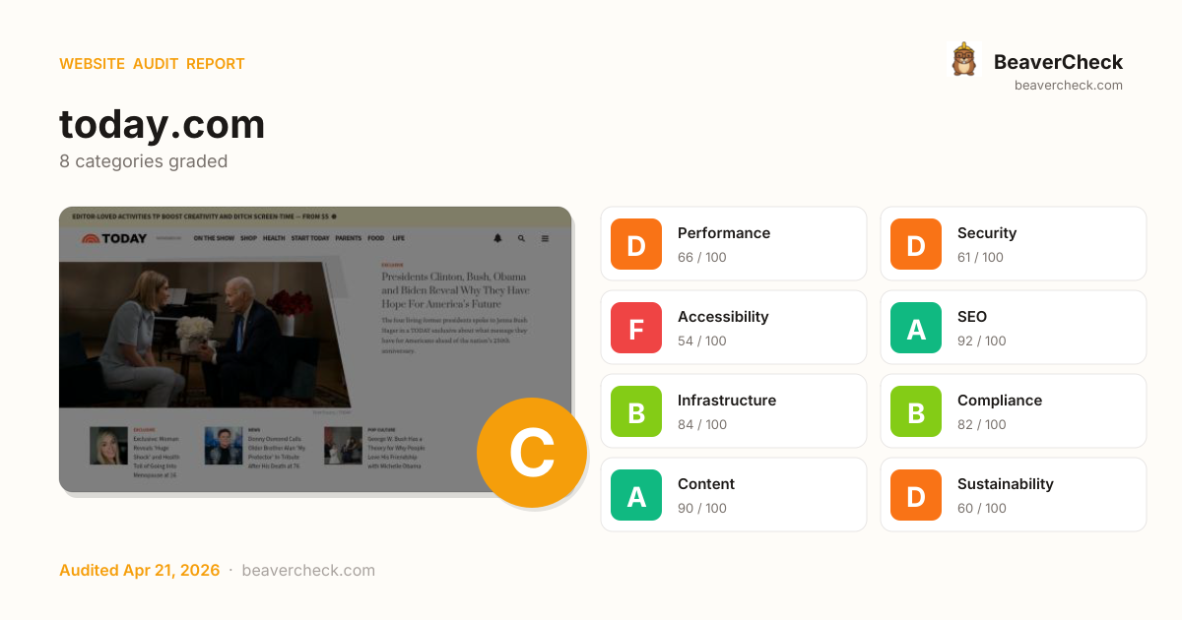Click the green A Content grade badge

coord(636,495)
